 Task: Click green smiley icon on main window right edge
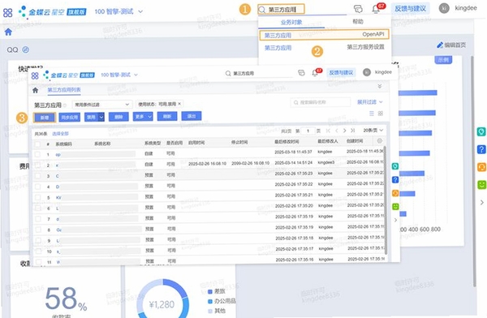point(481,185)
